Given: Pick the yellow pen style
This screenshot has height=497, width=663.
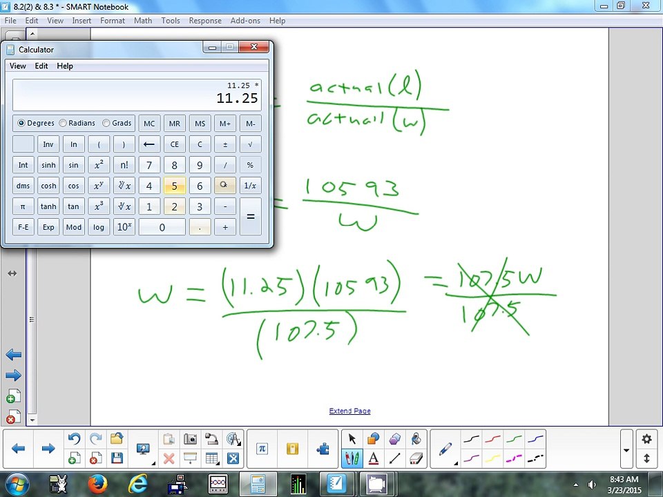Looking at the screenshot, I should 492,458.
